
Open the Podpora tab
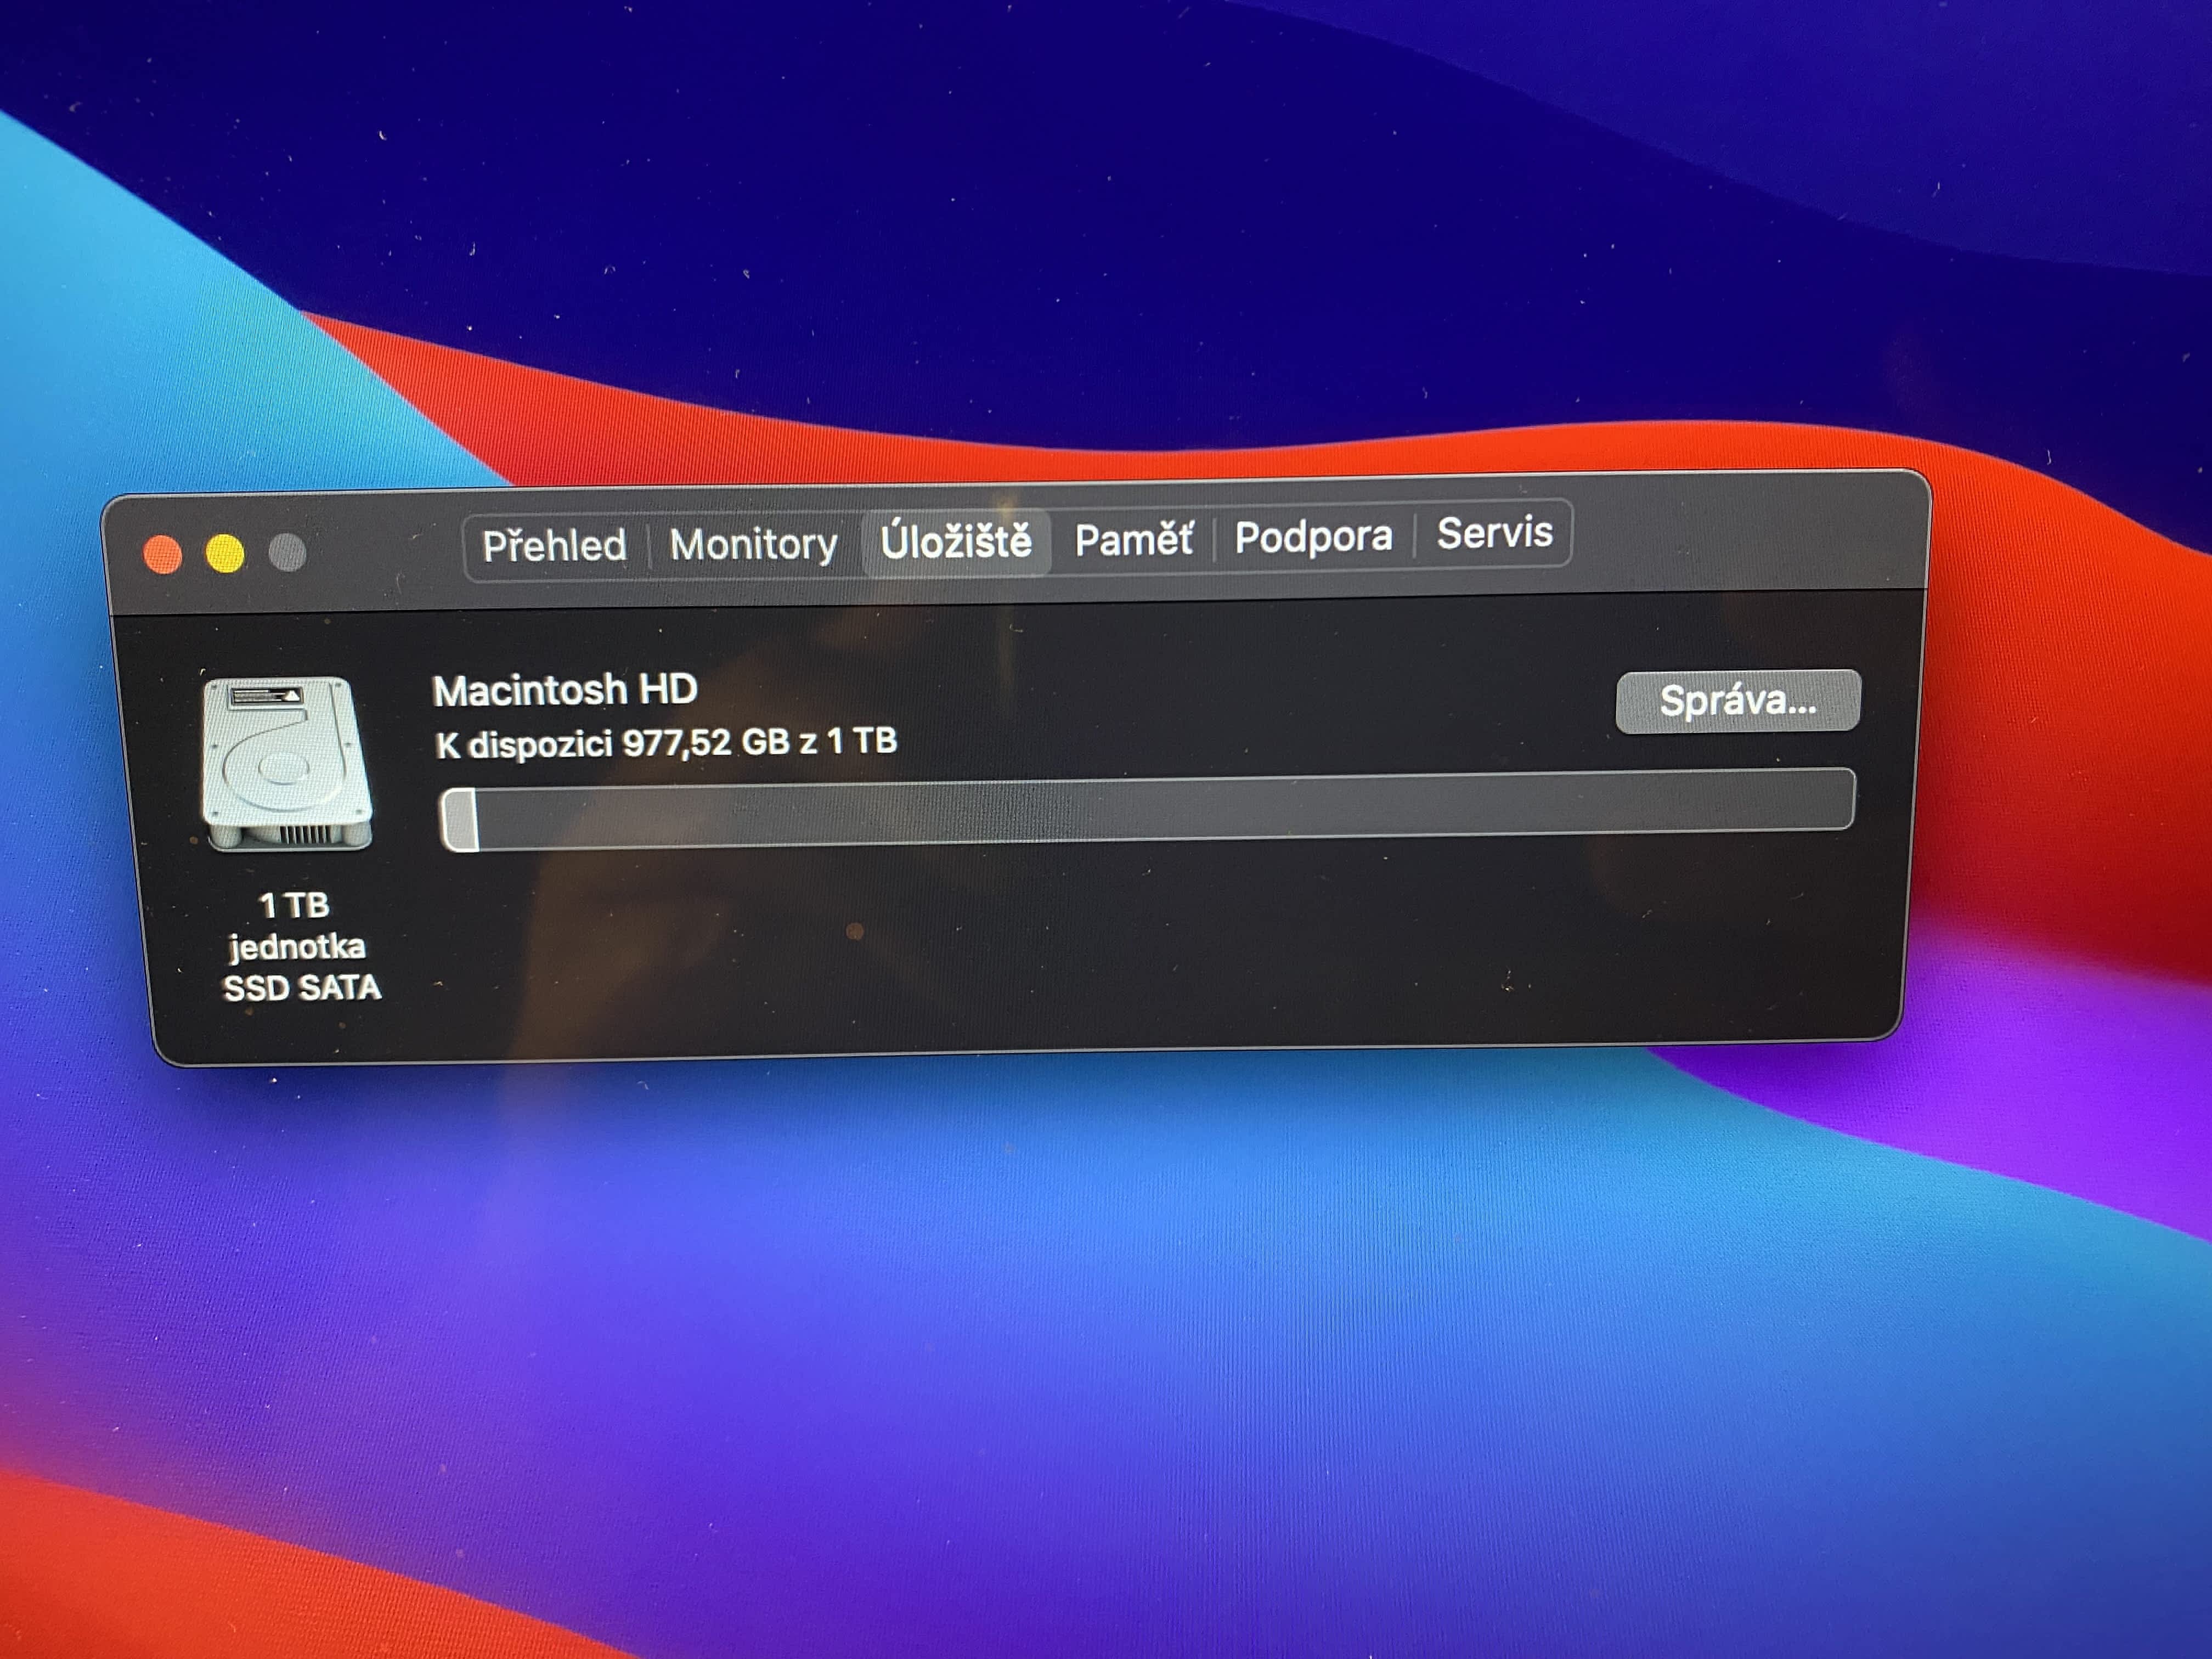1313,537
